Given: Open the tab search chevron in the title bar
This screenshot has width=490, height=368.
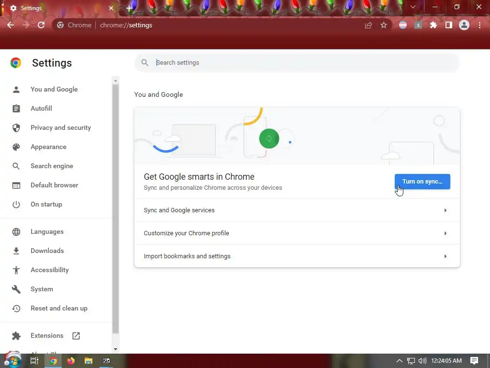Looking at the screenshot, I should click(x=413, y=7).
